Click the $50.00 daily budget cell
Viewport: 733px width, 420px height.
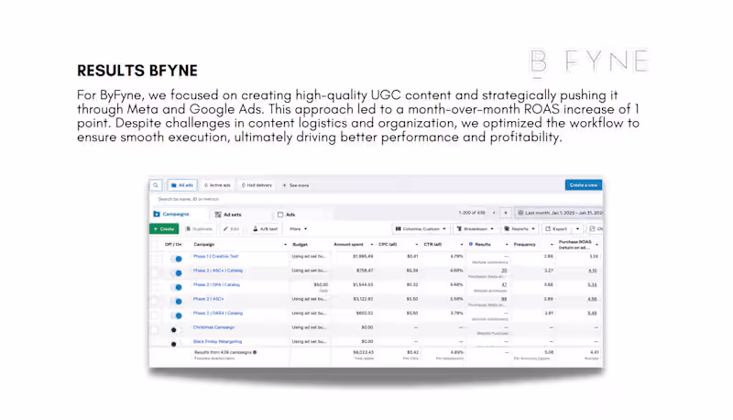pos(321,284)
